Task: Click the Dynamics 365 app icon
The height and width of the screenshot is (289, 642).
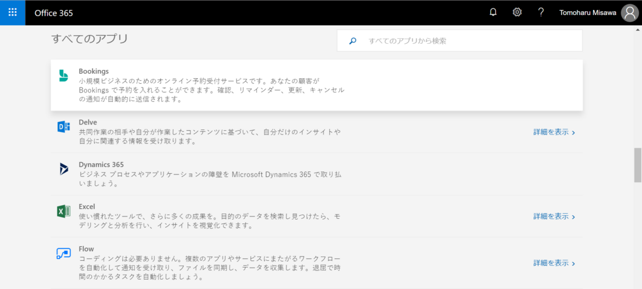Action: (63, 170)
